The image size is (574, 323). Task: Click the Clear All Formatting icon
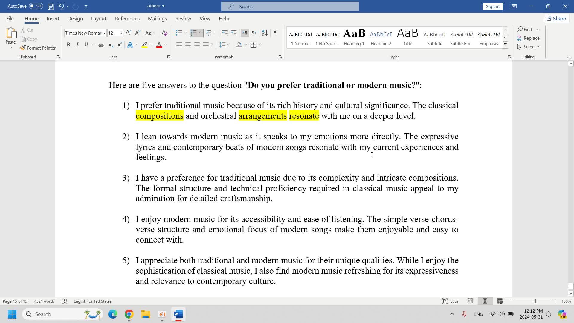tap(164, 33)
